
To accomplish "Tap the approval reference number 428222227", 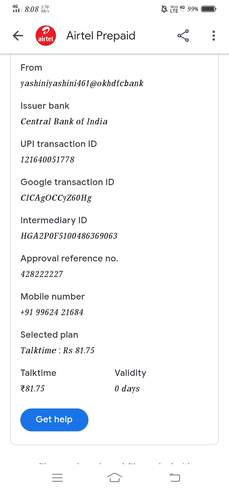I will [42, 274].
